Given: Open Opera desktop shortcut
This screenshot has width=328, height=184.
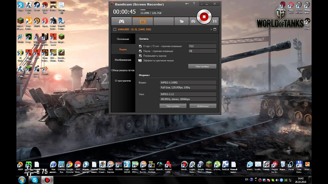Looking at the screenshot, I should (x=45, y=22).
